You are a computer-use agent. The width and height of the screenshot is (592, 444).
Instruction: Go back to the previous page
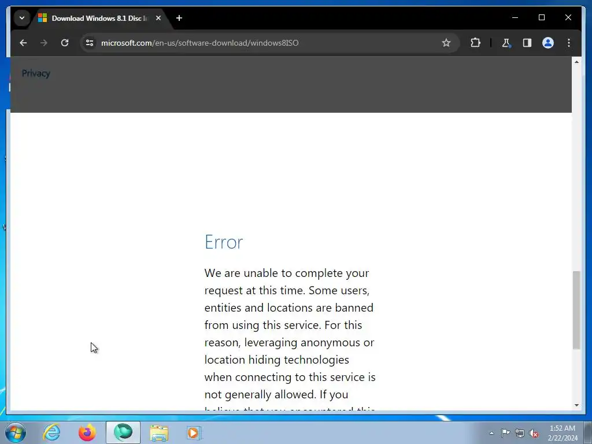(23, 43)
